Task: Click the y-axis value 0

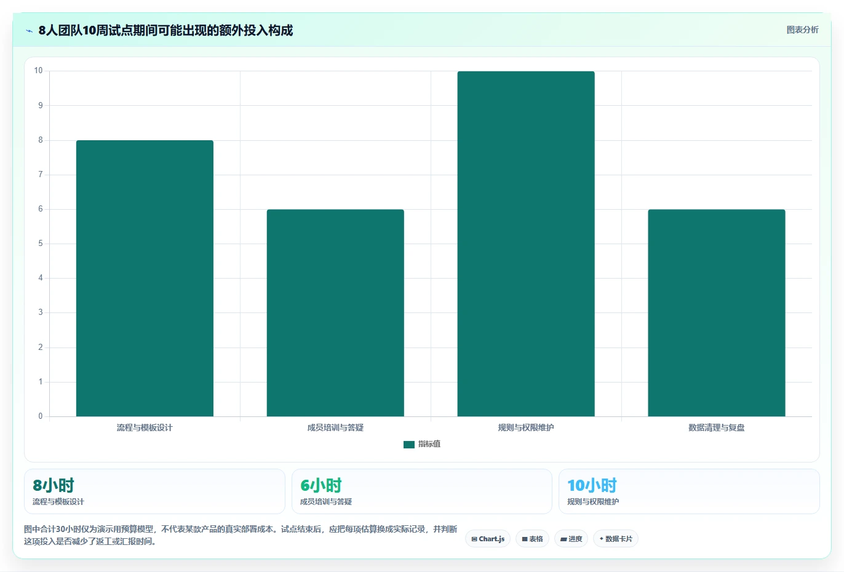Action: click(x=41, y=416)
